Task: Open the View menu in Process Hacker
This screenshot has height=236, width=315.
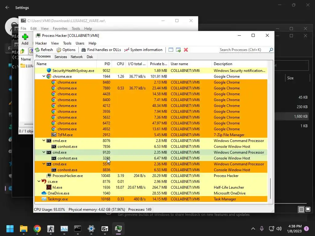Action: 55,43
